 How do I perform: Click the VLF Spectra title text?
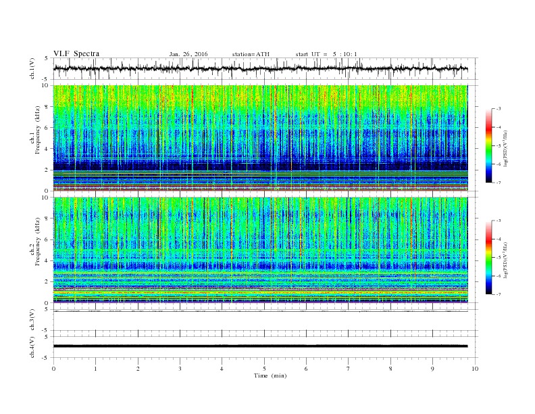[76, 53]
